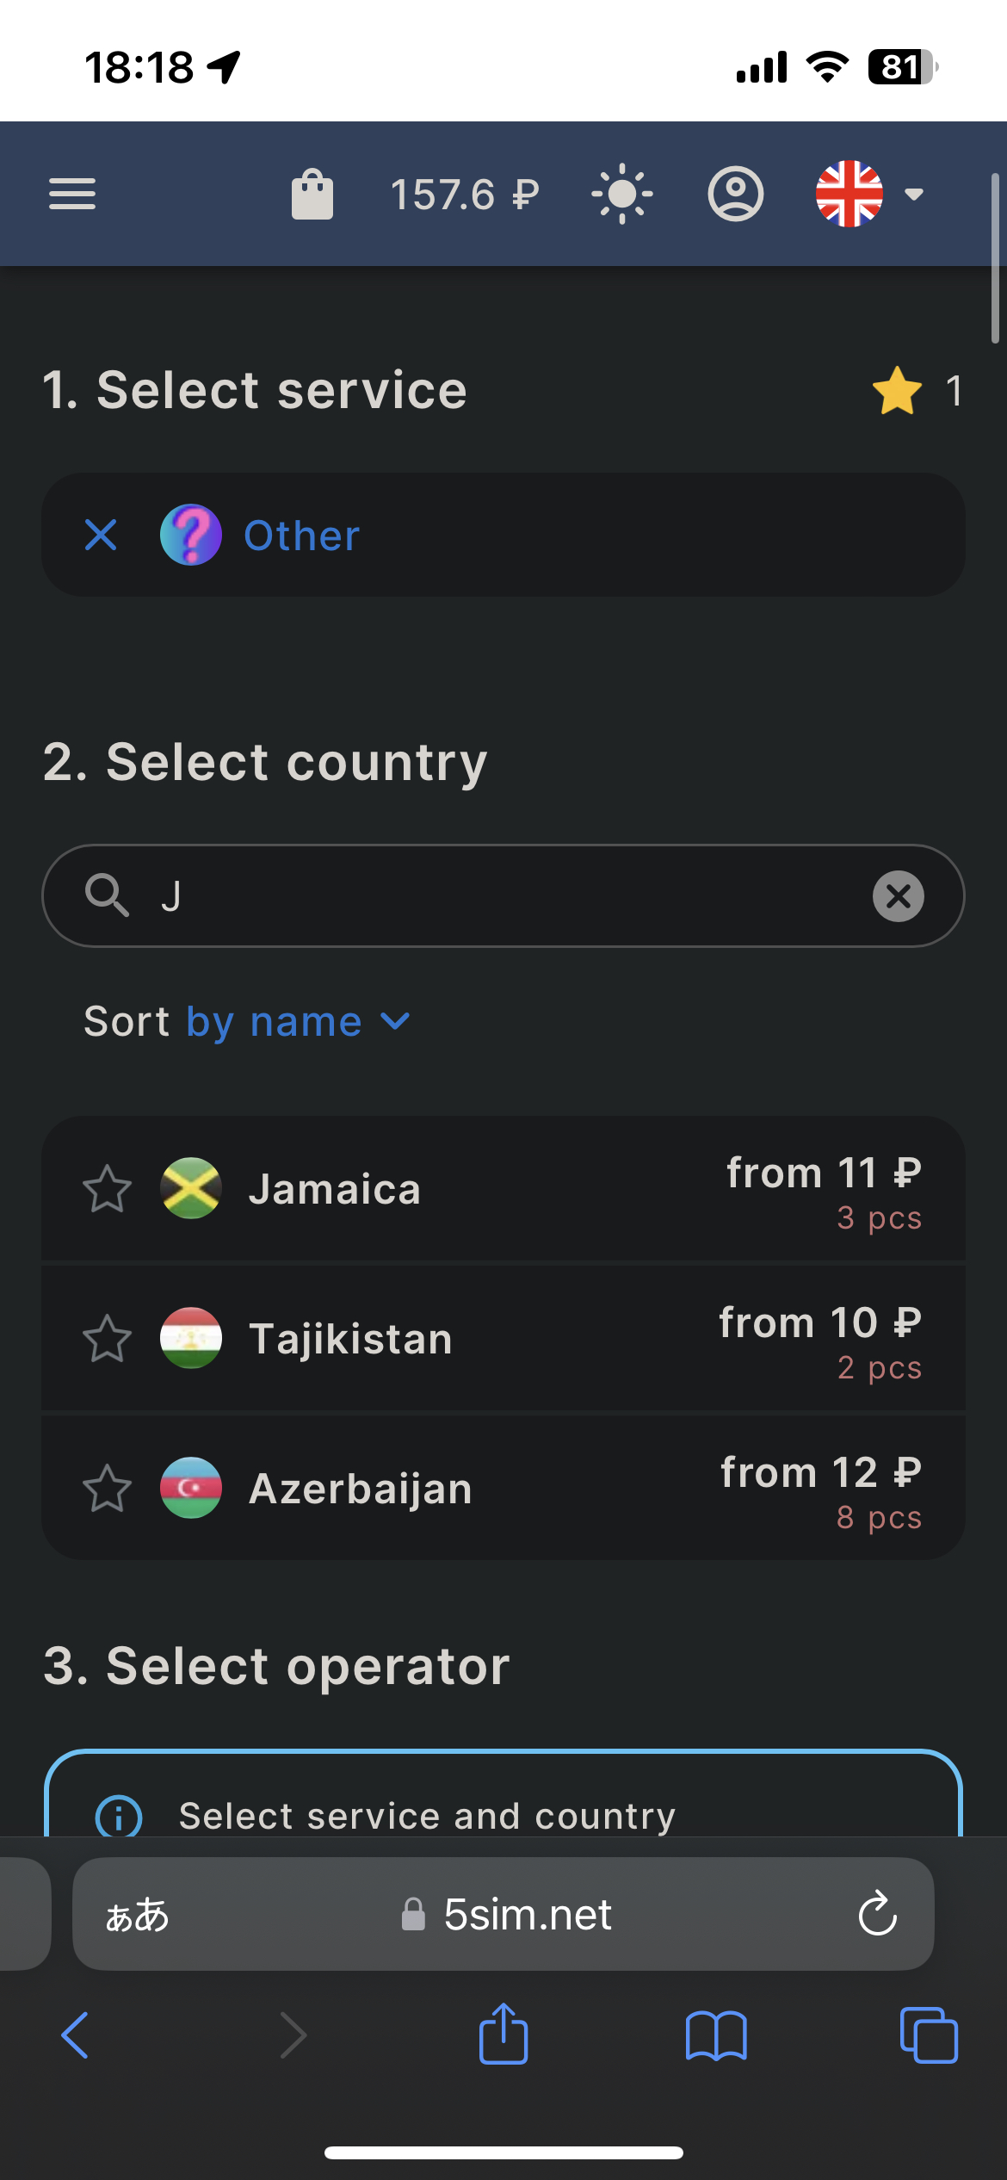Screen dimensions: 1007x2180
Task: Switch theme with the sun icon
Action: pyautogui.click(x=622, y=195)
